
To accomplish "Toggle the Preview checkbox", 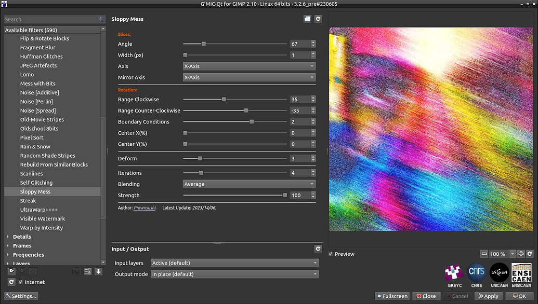I will click(x=331, y=254).
